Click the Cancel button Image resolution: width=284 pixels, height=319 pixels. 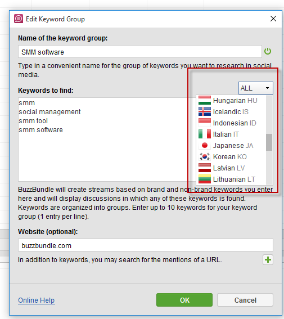pyautogui.click(x=245, y=300)
